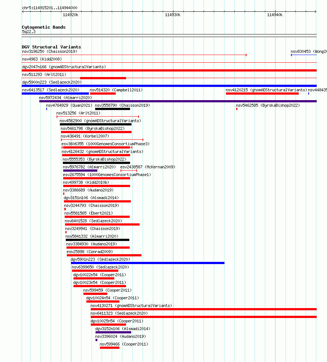Select the dgv5900n223 (Sedlazeck2020) blue bar
The image size is (327, 362).
[x=169, y=86]
